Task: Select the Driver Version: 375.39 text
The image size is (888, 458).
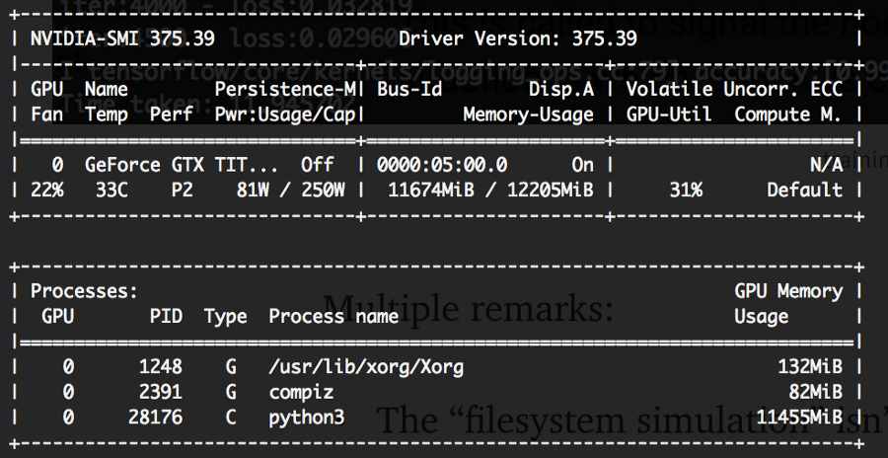Action: tap(518, 38)
